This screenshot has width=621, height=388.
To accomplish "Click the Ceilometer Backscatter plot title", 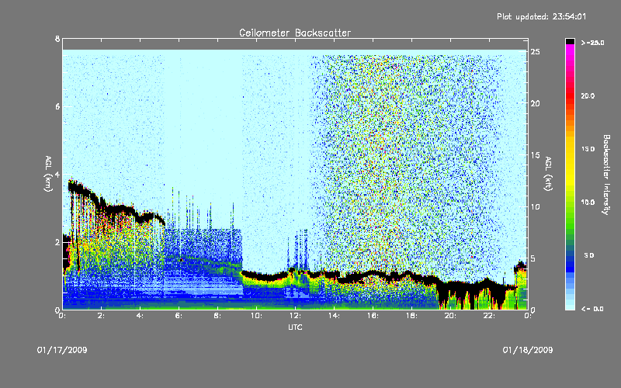I will tap(295, 33).
